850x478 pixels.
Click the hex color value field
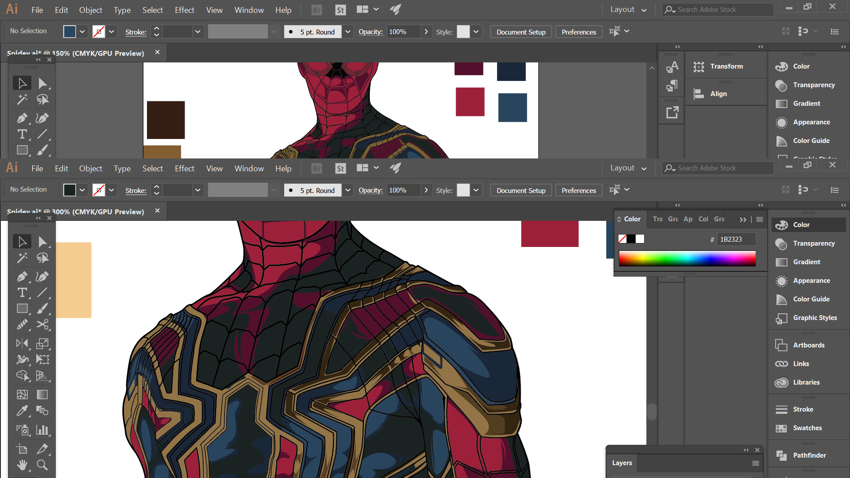point(736,239)
